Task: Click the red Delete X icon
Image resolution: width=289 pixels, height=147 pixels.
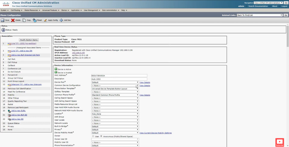Action: [13, 20]
